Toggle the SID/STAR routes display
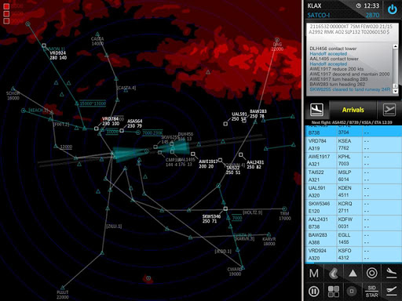 (372, 292)
